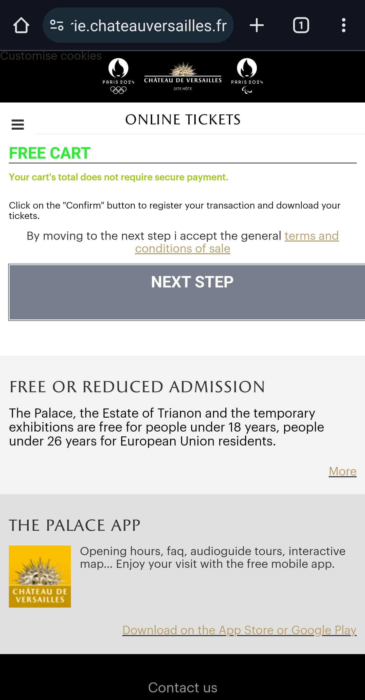Click the Contact us link
Image resolution: width=365 pixels, height=700 pixels.
point(182,687)
